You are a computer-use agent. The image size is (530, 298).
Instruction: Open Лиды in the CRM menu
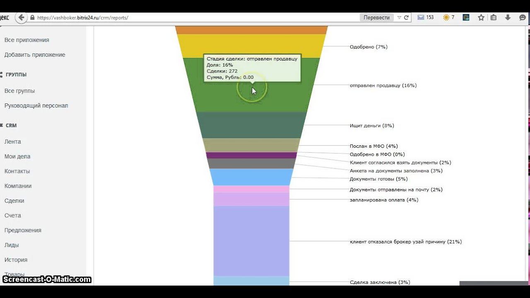[x=12, y=245]
